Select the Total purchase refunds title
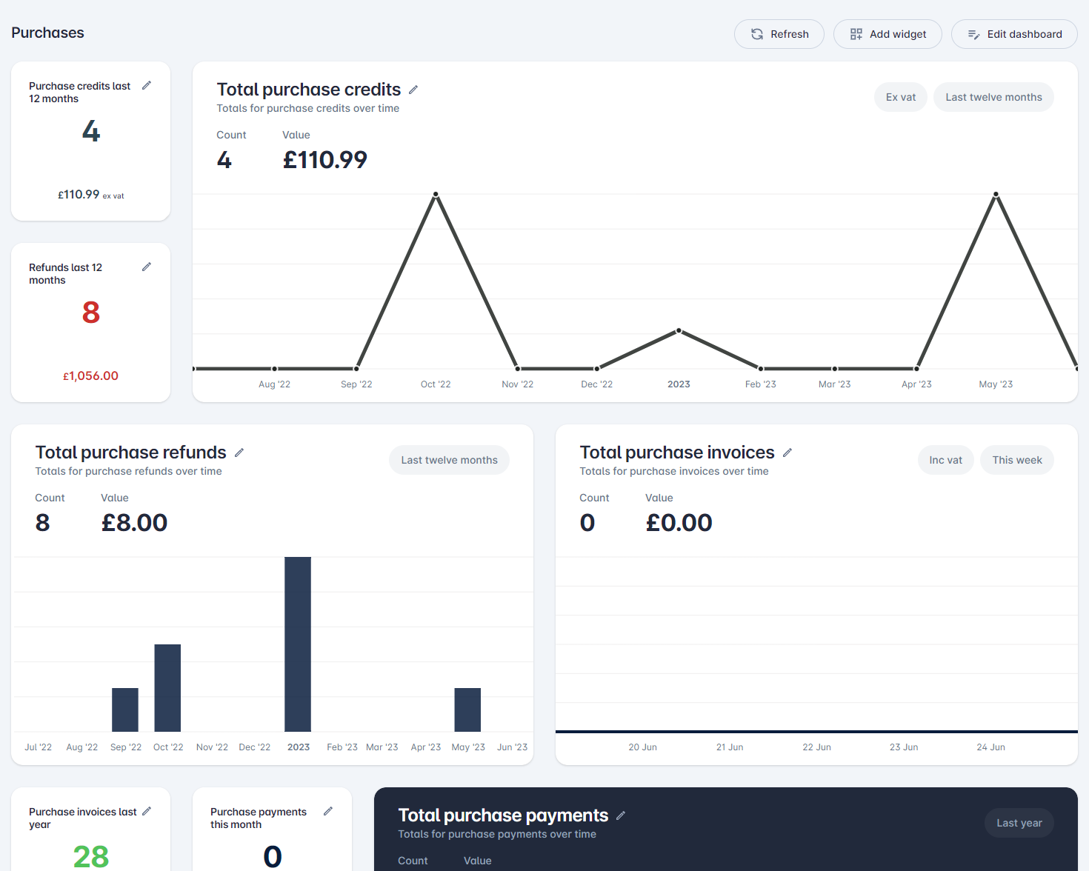The height and width of the screenshot is (871, 1089). pos(130,452)
